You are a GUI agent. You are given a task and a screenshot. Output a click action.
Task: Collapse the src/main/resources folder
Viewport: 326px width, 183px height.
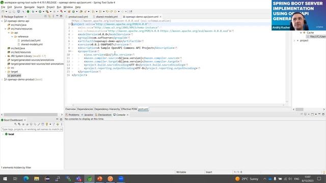(6, 29)
